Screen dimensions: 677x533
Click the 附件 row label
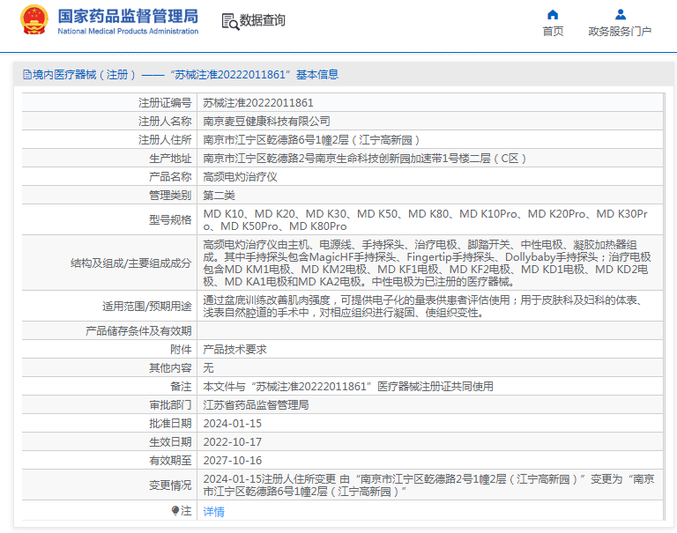(181, 350)
